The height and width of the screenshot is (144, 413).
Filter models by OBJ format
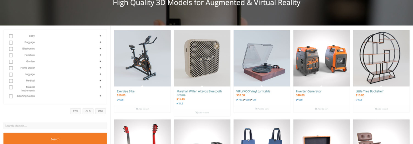coord(100,111)
